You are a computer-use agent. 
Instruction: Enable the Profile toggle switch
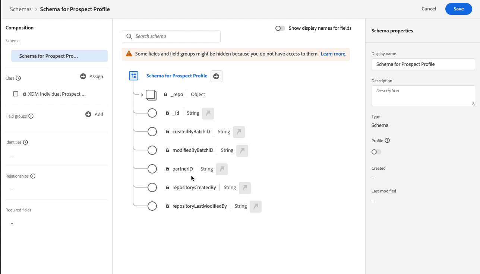click(x=376, y=152)
